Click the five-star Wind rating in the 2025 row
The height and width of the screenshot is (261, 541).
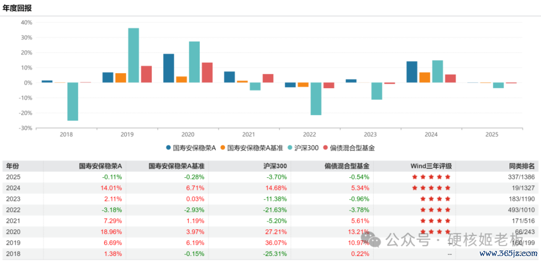[x=431, y=177]
